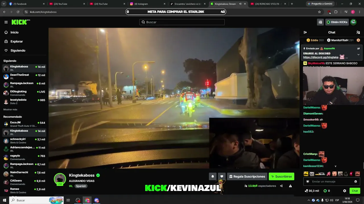
Task: Click the Kick search field
Action: (182, 22)
